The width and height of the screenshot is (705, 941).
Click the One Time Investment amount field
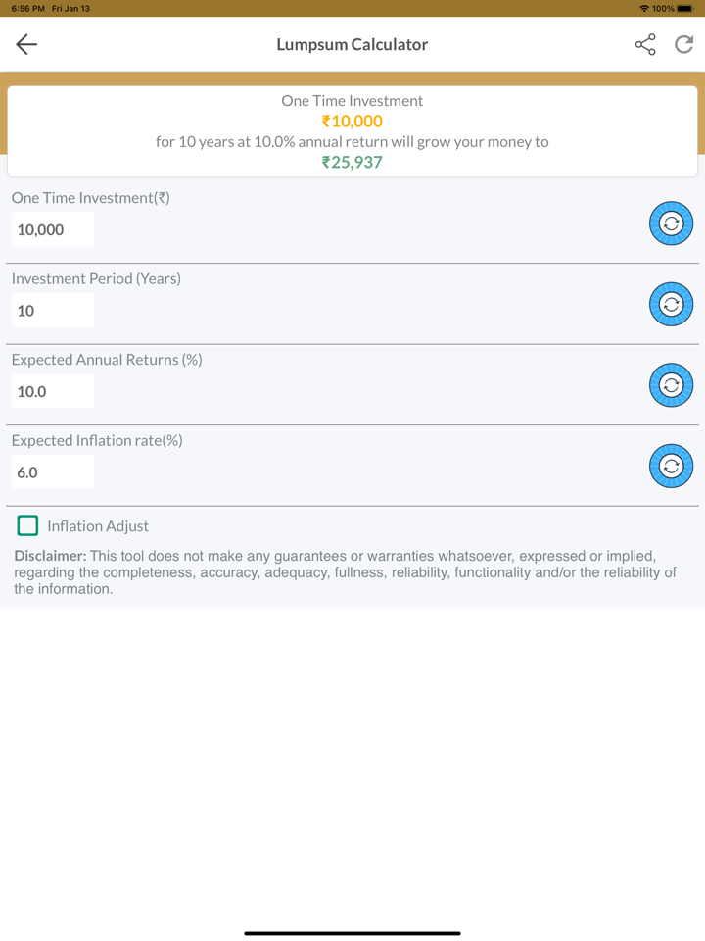[53, 229]
